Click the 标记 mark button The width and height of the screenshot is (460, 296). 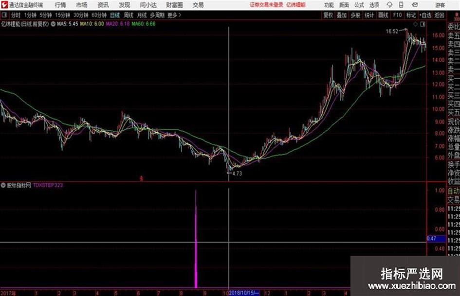(x=411, y=15)
